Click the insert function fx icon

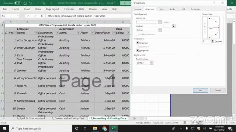(x=42, y=16)
